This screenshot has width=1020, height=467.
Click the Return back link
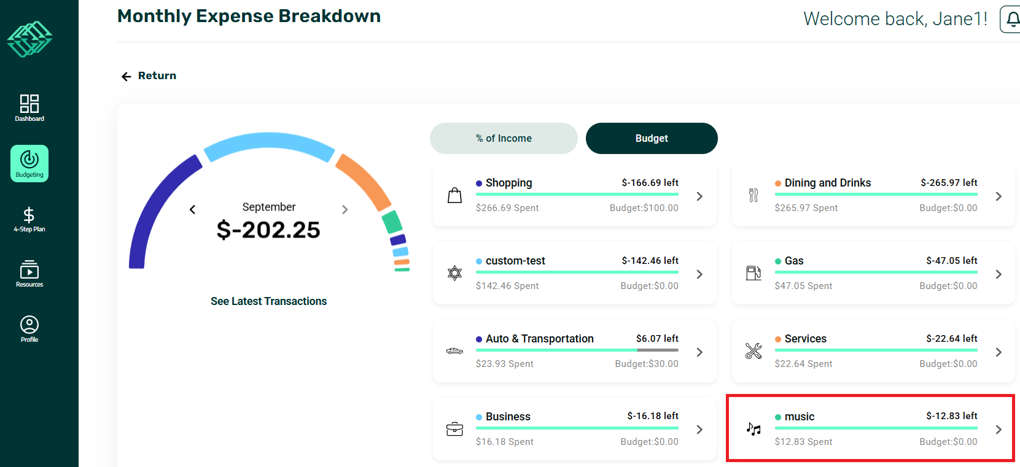149,76
